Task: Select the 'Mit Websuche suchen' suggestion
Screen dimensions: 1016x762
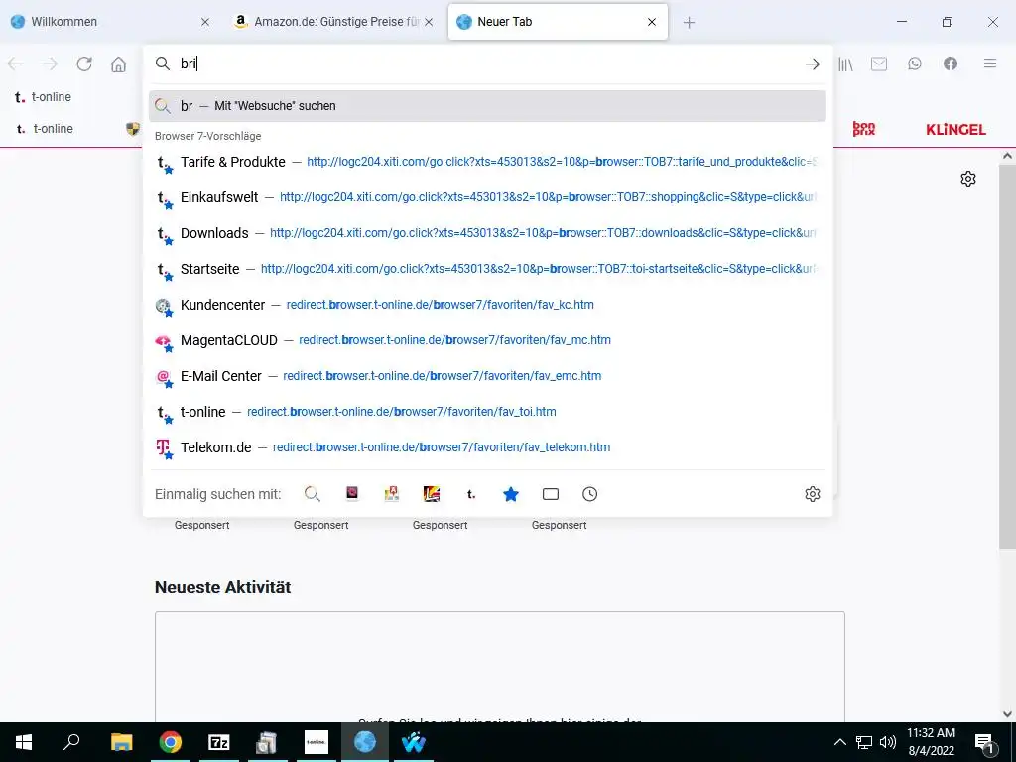Action: click(487, 106)
